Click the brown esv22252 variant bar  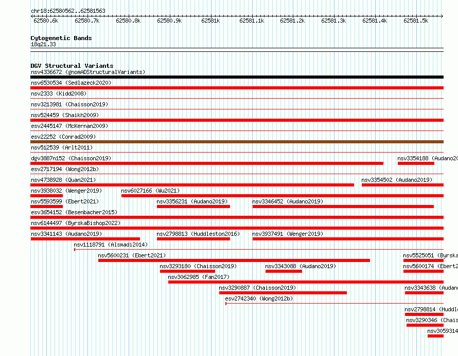(237, 142)
